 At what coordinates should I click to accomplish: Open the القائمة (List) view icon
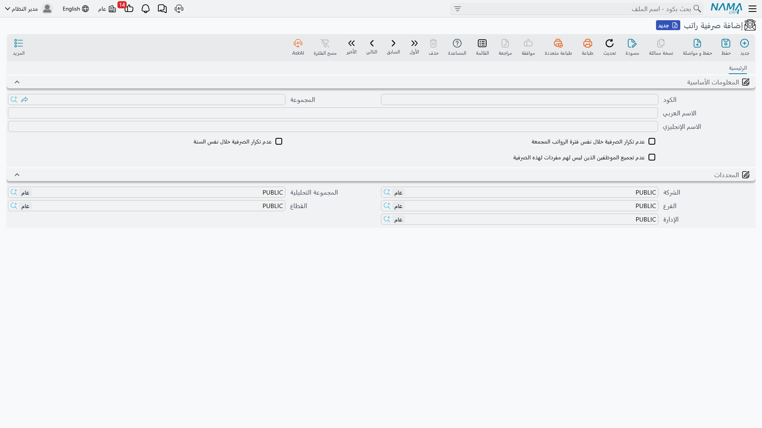pyautogui.click(x=482, y=43)
